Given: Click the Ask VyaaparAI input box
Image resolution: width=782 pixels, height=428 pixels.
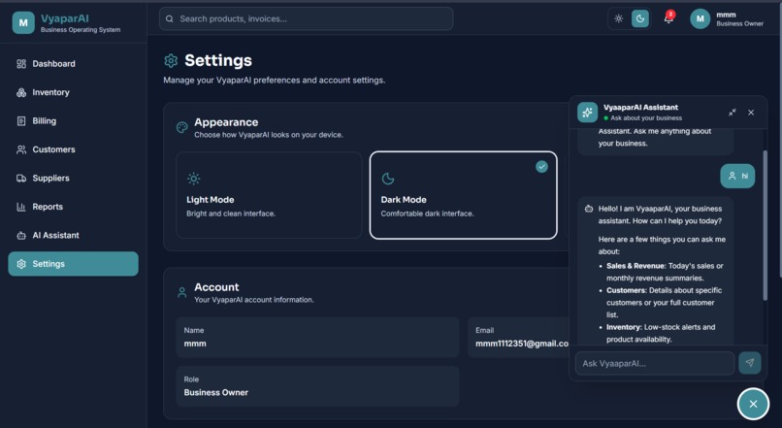Looking at the screenshot, I should click(x=655, y=363).
